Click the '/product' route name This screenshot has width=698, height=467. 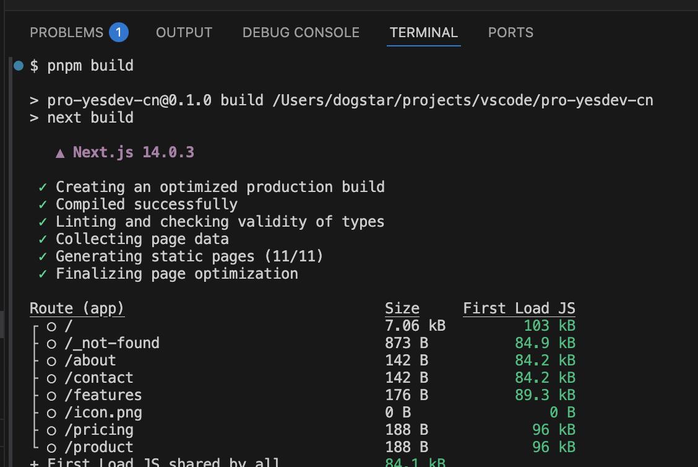pos(99,447)
